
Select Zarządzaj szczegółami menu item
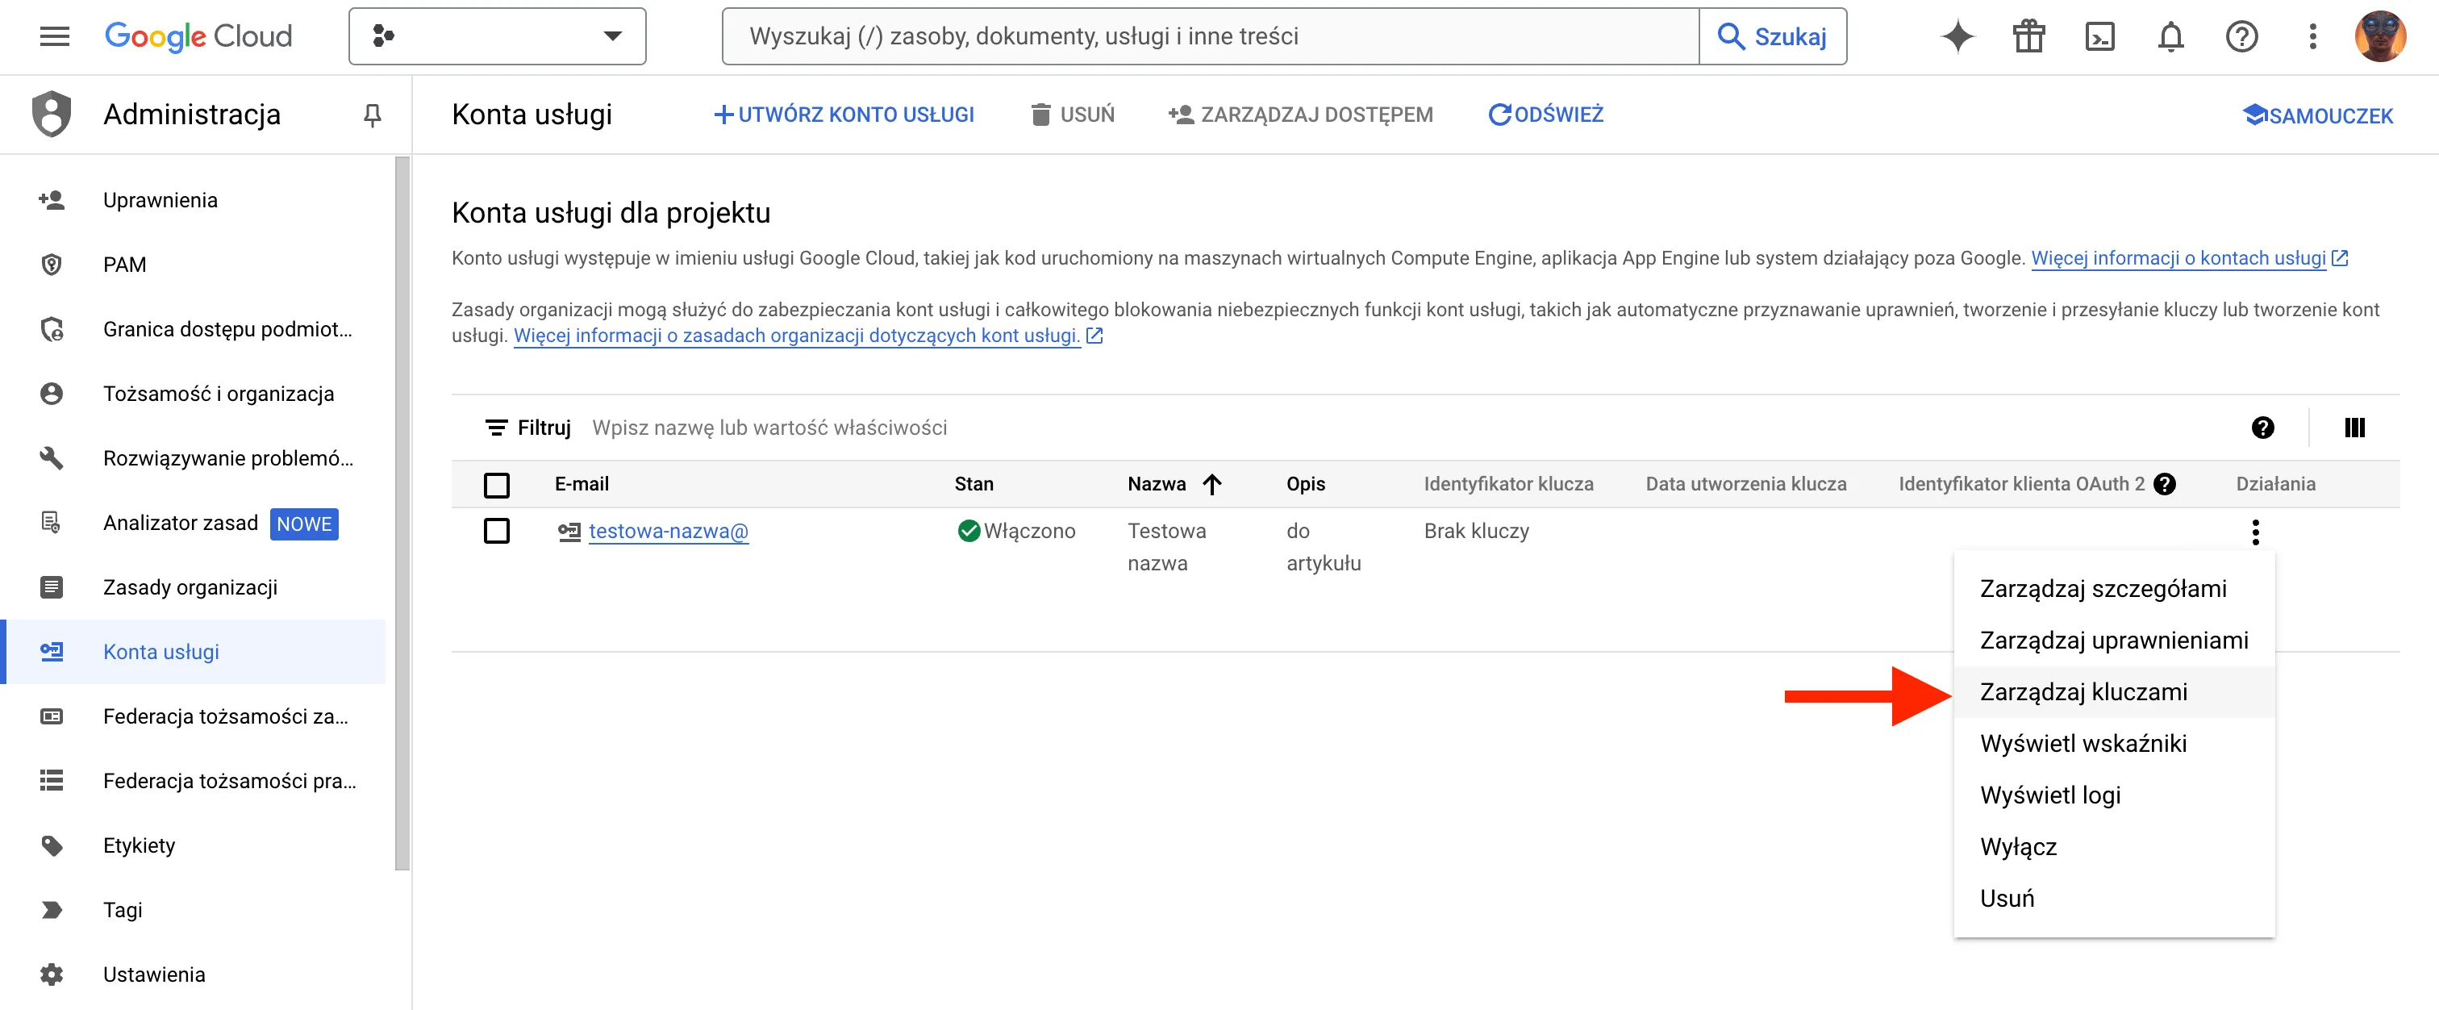pos(2113,589)
